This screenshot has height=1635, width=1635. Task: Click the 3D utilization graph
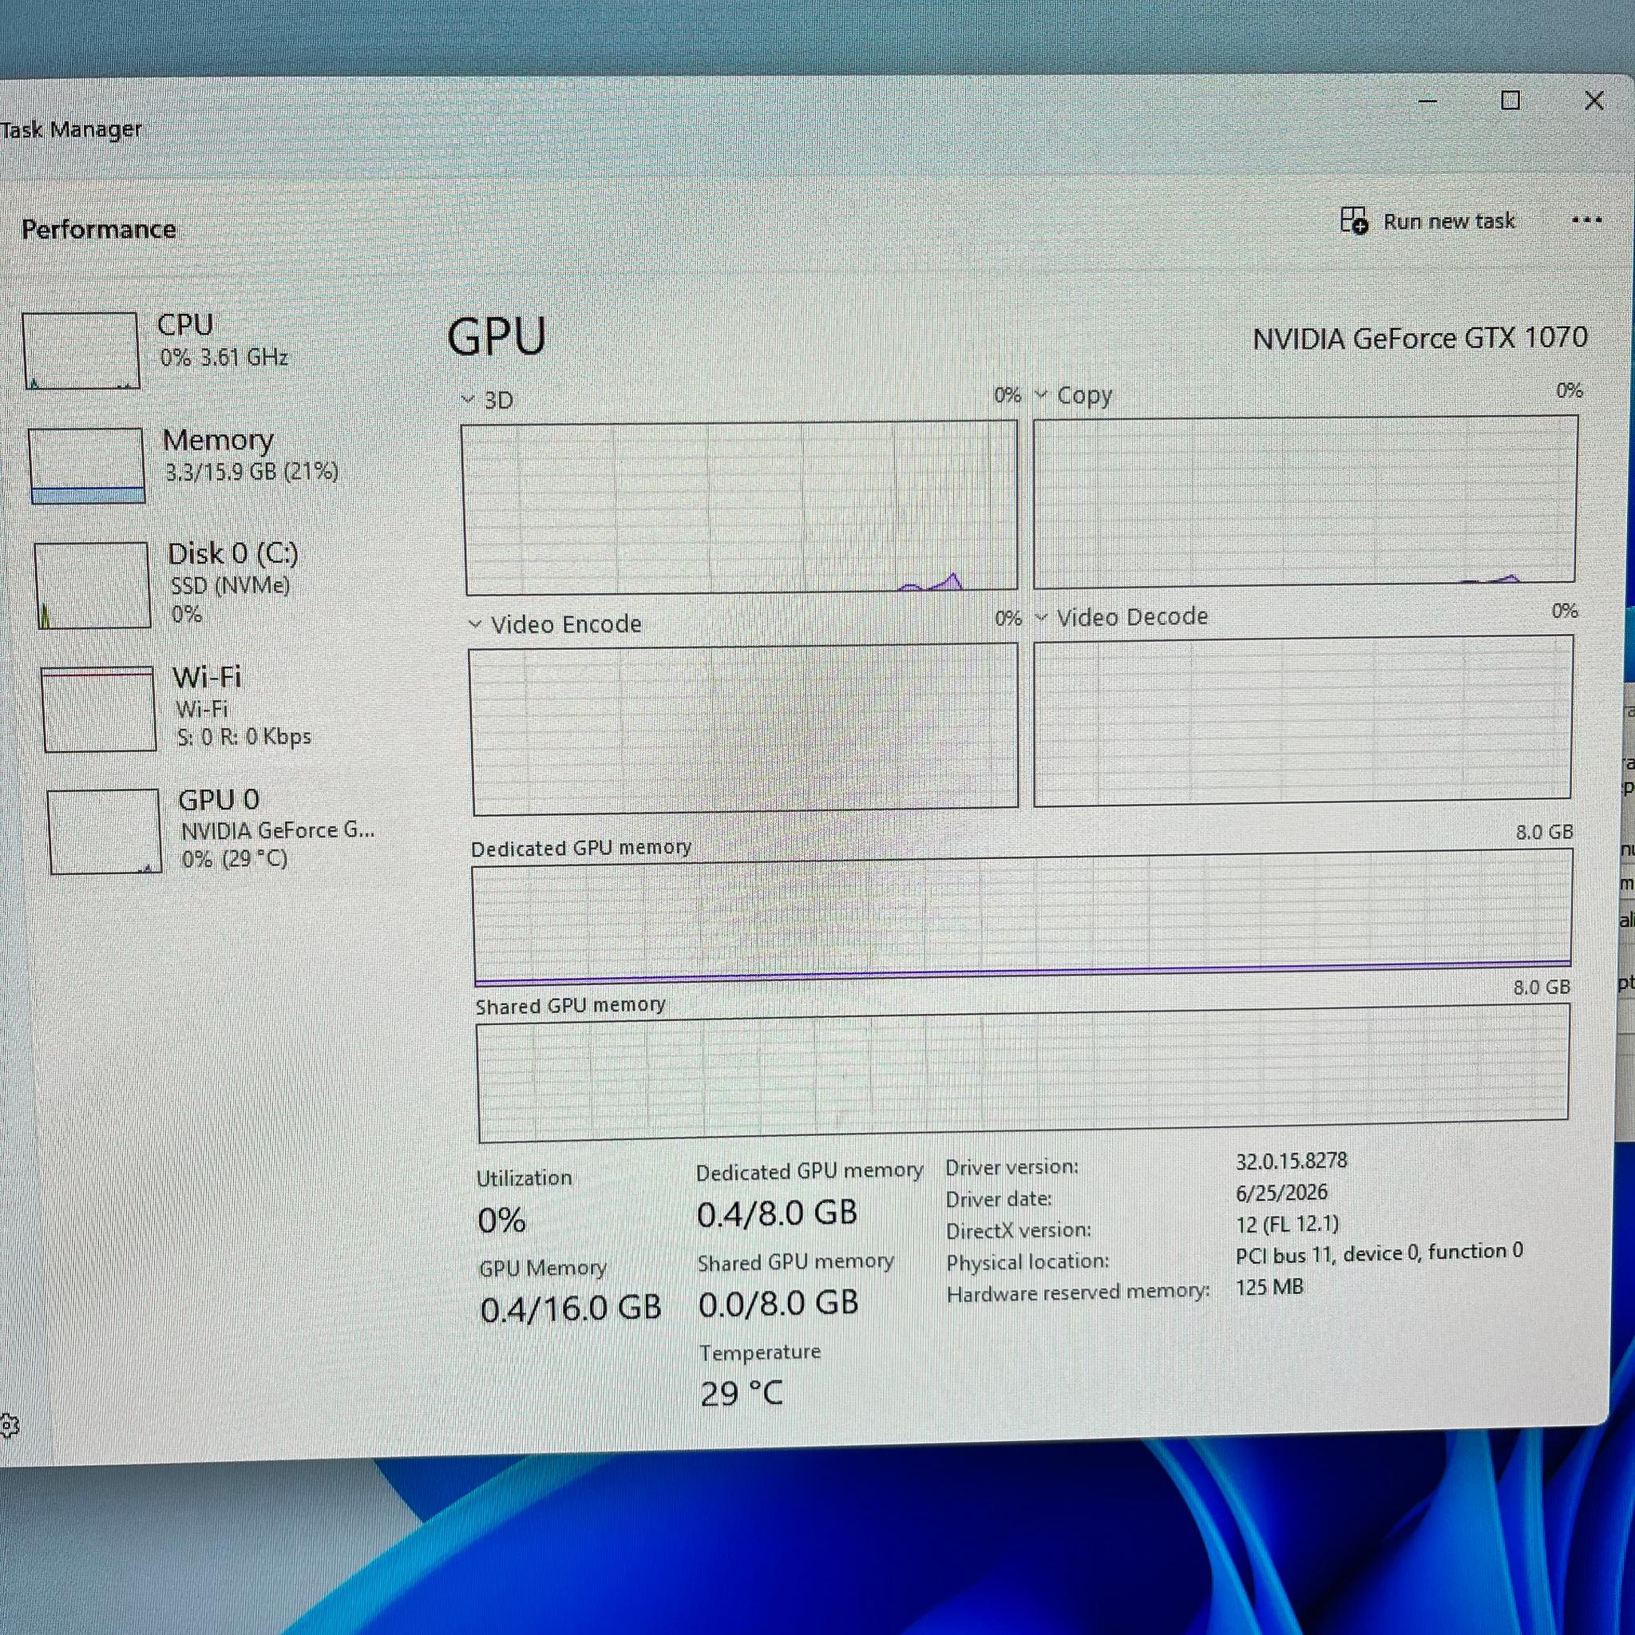click(741, 507)
